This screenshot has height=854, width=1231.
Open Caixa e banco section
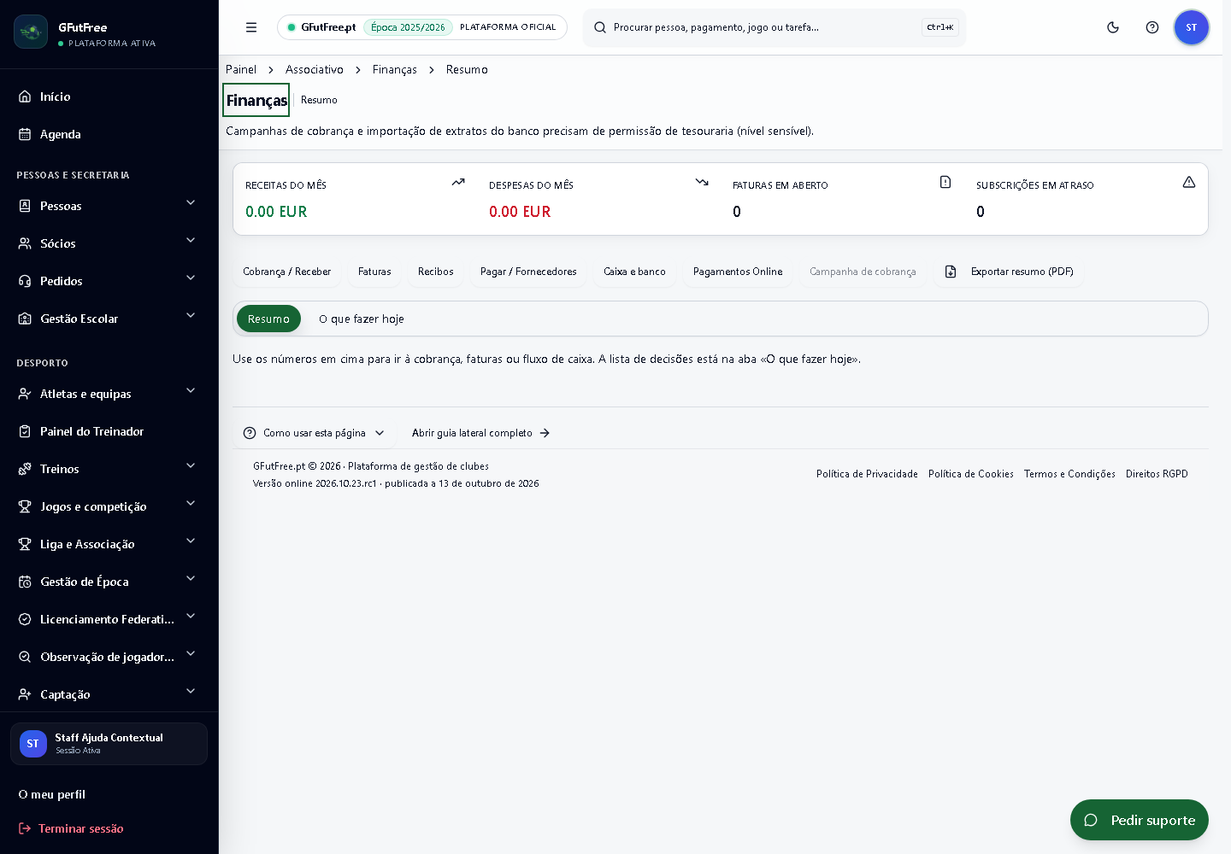tap(634, 272)
